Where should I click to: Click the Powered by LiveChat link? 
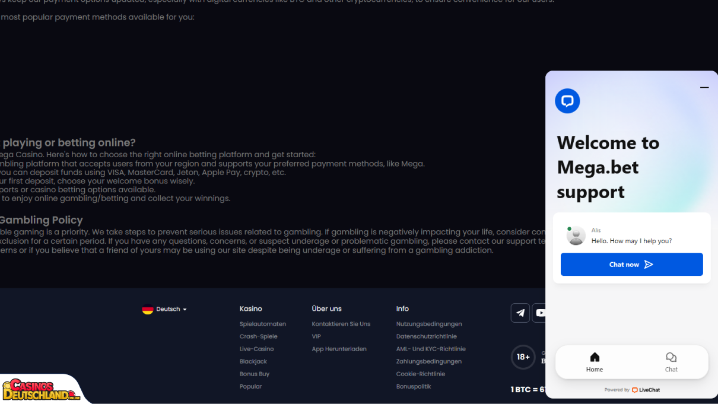tap(632, 390)
